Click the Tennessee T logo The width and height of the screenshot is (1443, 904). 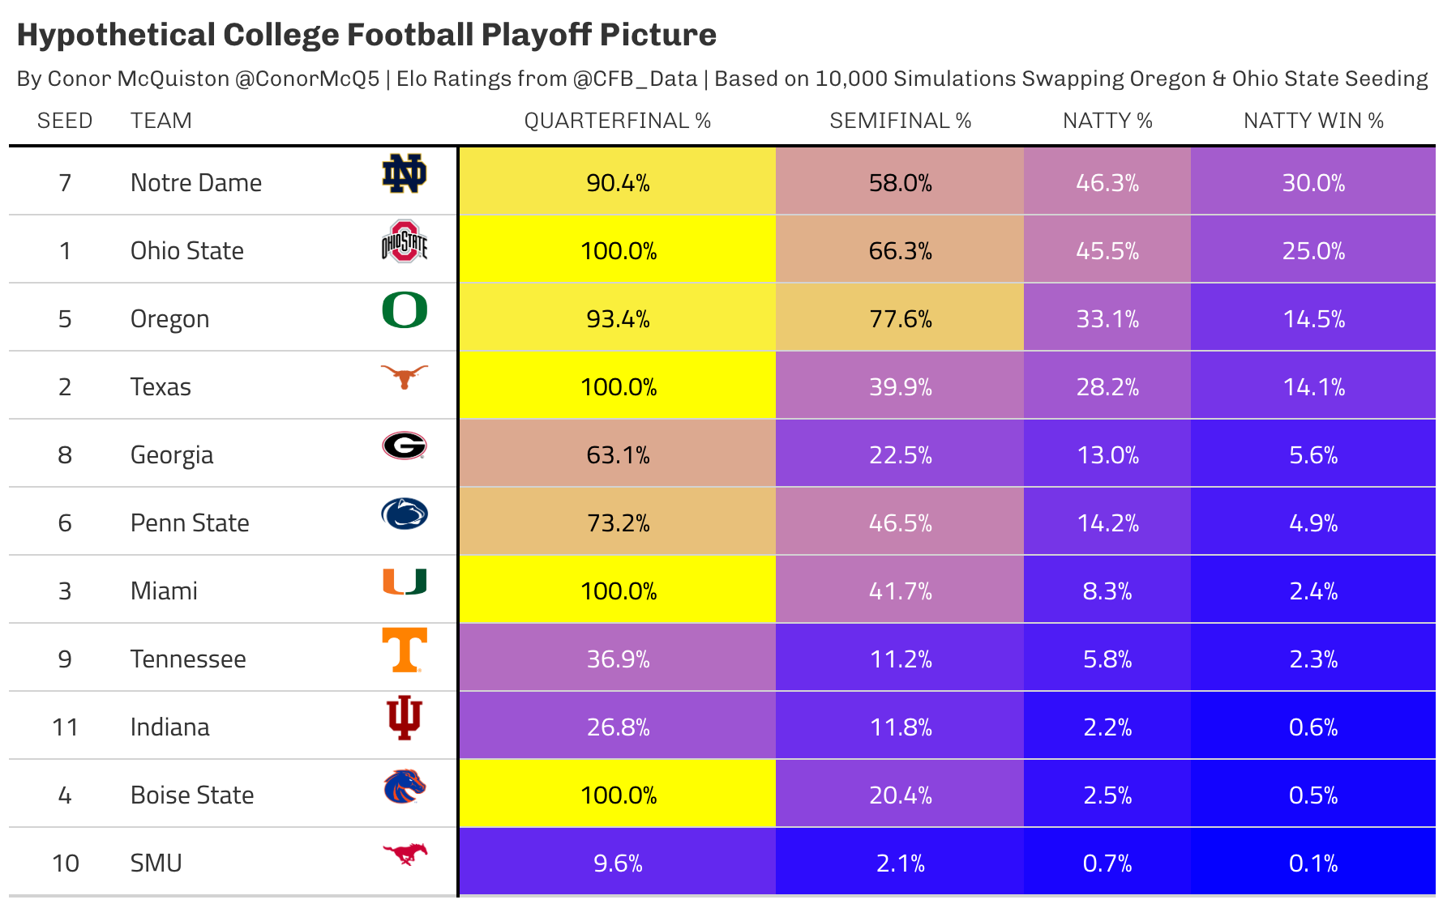pos(404,650)
